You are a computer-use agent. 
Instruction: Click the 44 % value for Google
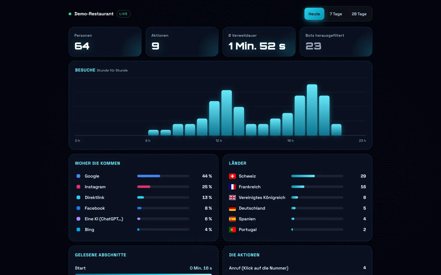(x=207, y=176)
